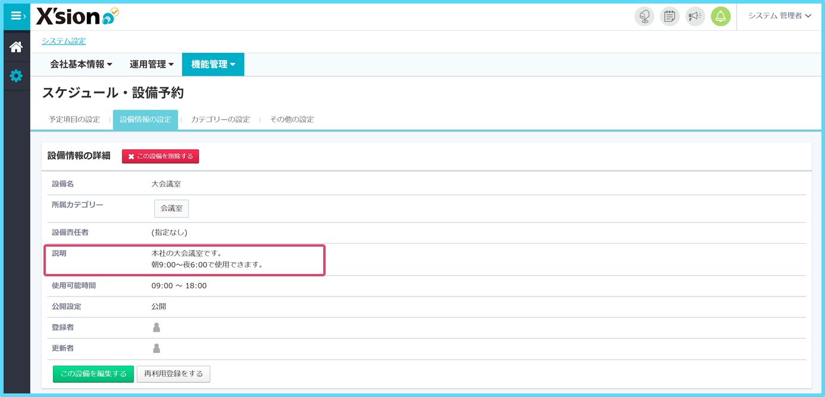The image size is (825, 397).
Task: Select the カテゴリーの設定 tab
Action: coord(220,119)
